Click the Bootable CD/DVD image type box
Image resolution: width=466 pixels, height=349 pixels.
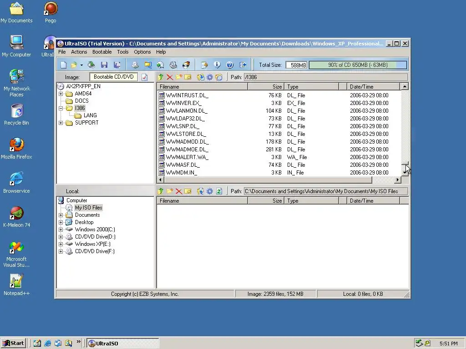(x=113, y=77)
